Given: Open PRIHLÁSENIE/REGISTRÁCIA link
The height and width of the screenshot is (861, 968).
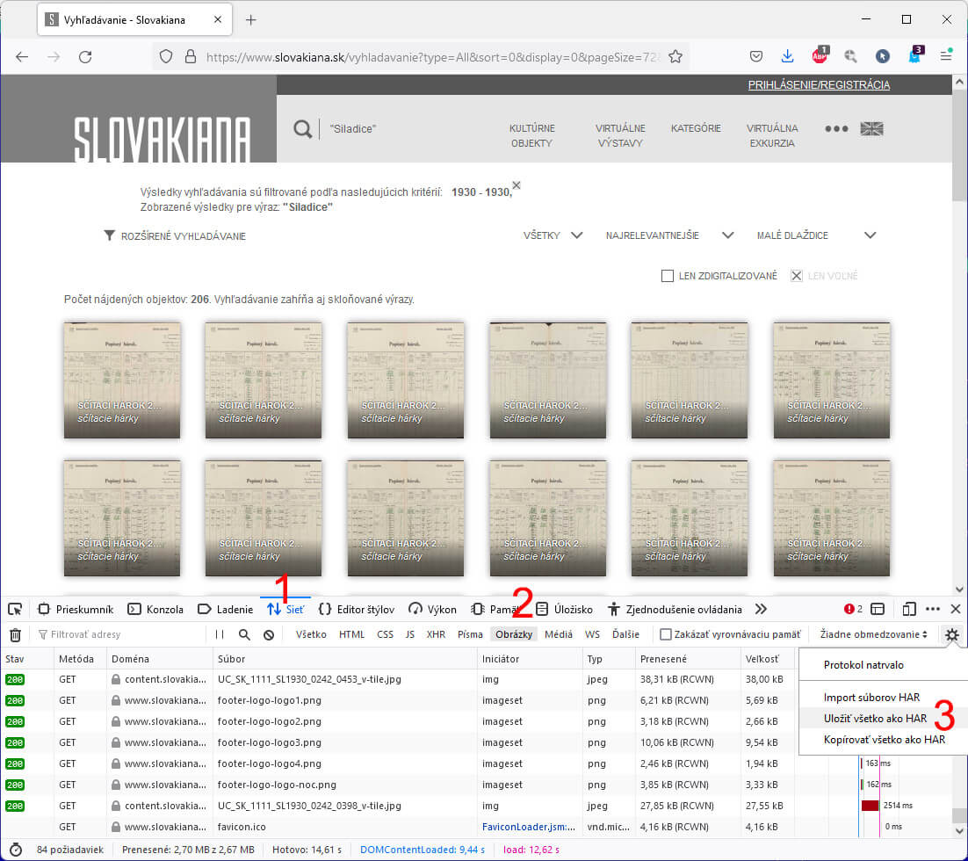Looking at the screenshot, I should pos(819,85).
